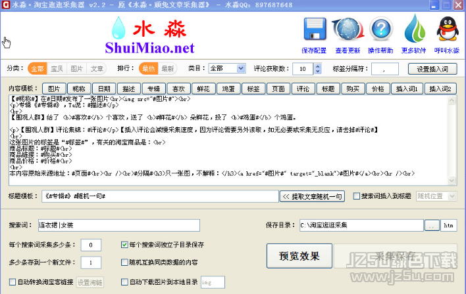Insert 价格 template tag

[x=378, y=89]
